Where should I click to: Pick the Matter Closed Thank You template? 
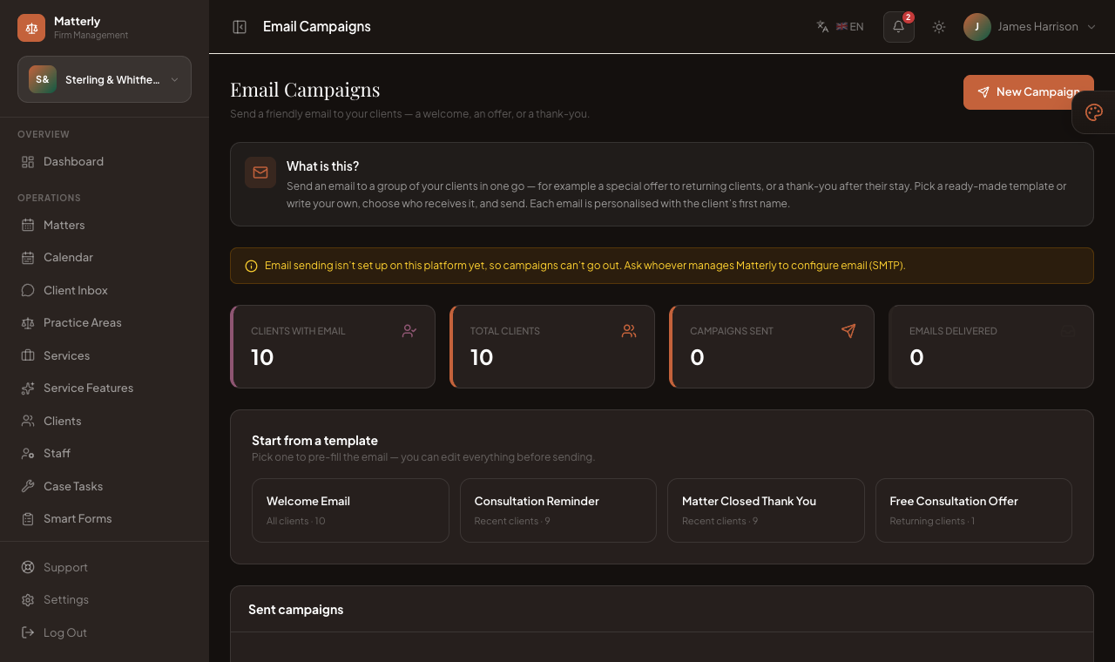click(766, 510)
